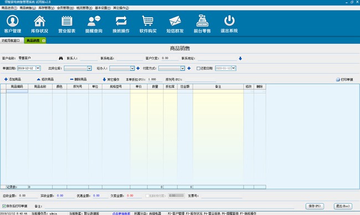
Task: Click 序列号(F2) serial number field
Action: tap(200, 79)
